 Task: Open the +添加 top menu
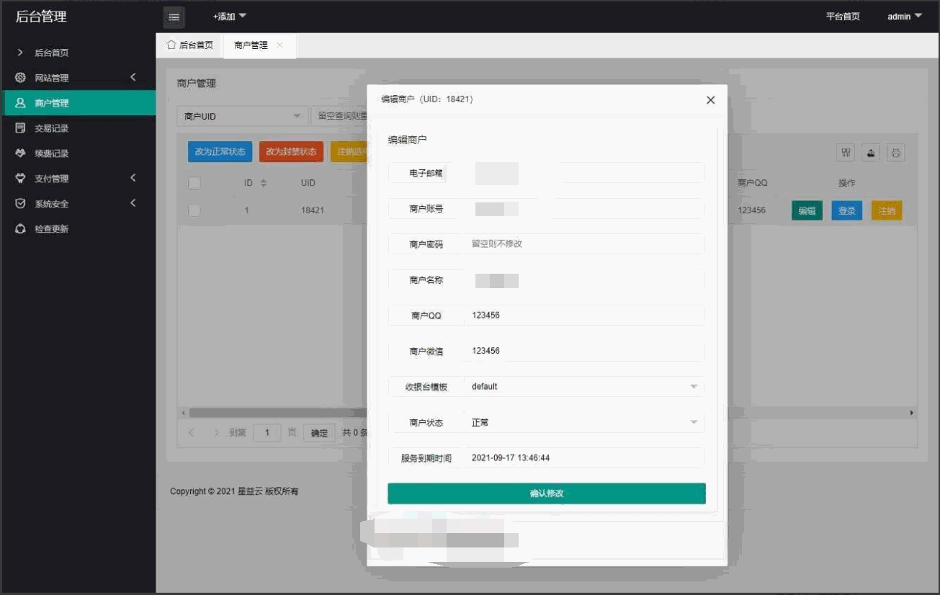pyautogui.click(x=229, y=17)
